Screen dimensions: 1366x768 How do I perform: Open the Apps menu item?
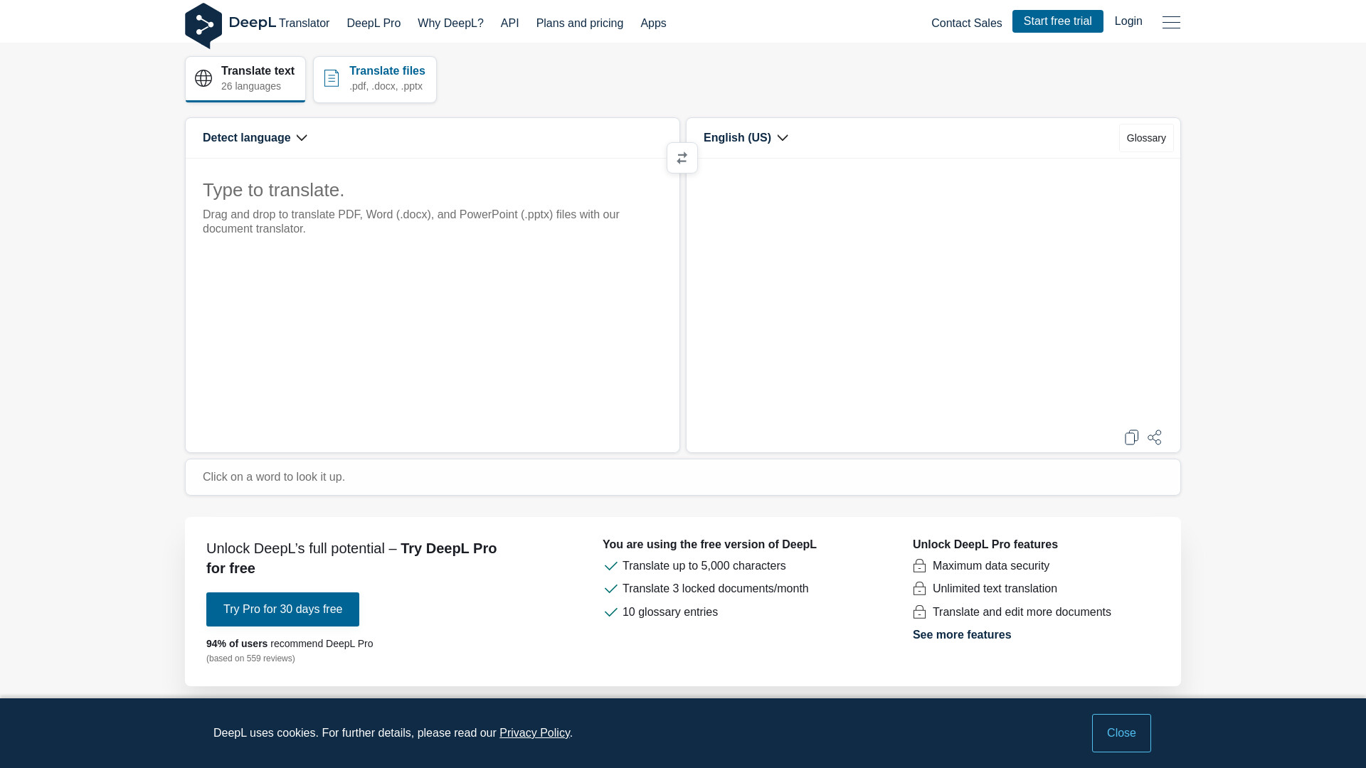(x=653, y=23)
